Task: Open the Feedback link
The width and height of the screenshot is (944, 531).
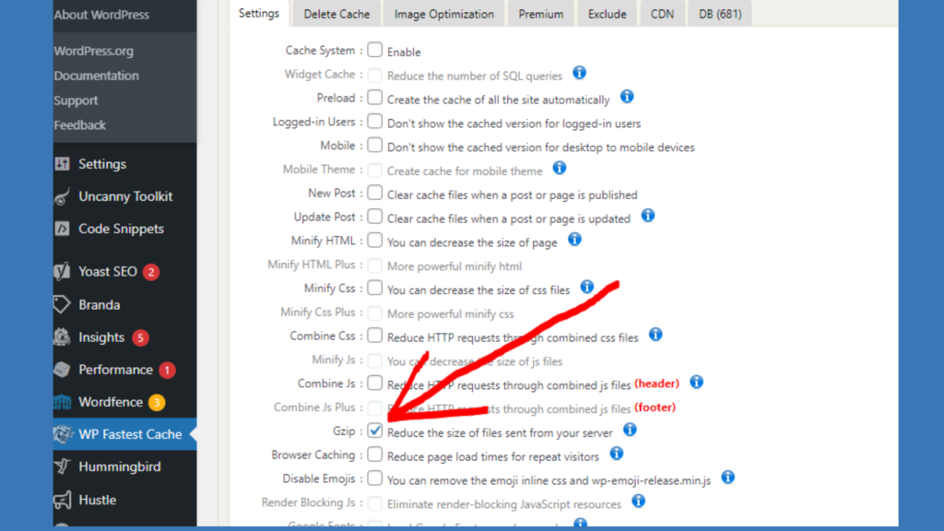Action: [x=79, y=125]
